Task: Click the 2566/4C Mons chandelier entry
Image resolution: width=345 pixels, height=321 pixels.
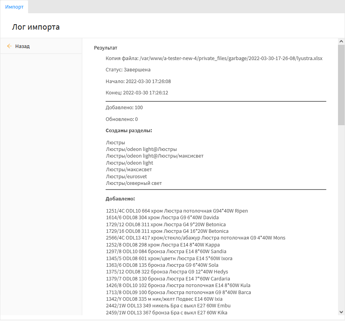Action: [x=195, y=238]
